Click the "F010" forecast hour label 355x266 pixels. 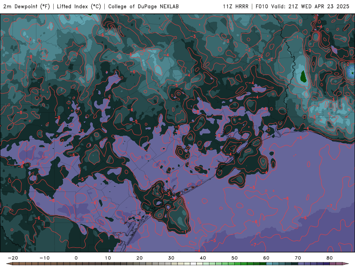coord(262,6)
